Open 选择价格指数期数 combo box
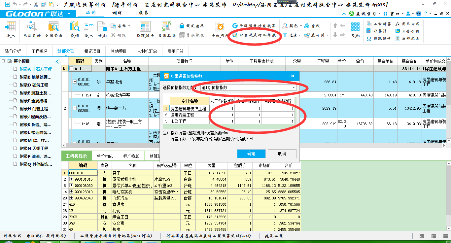Viewport: 451px width, 243px height. click(248, 88)
